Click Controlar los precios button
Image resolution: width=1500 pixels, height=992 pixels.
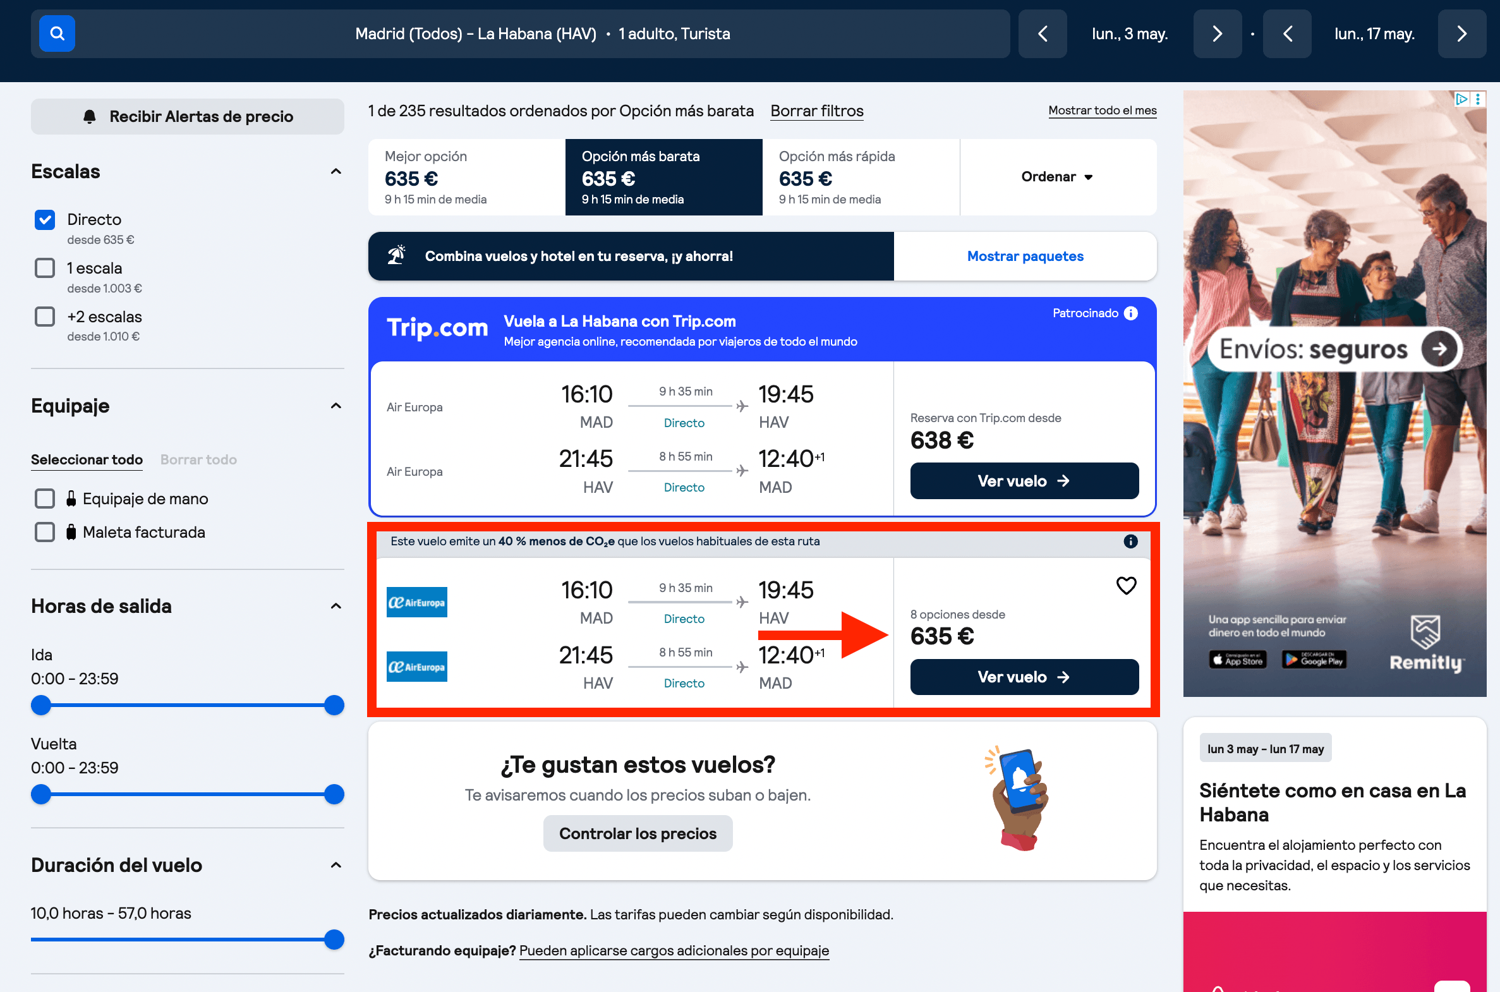click(638, 833)
